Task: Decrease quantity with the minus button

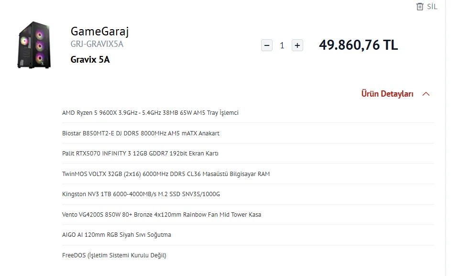Action: click(267, 45)
